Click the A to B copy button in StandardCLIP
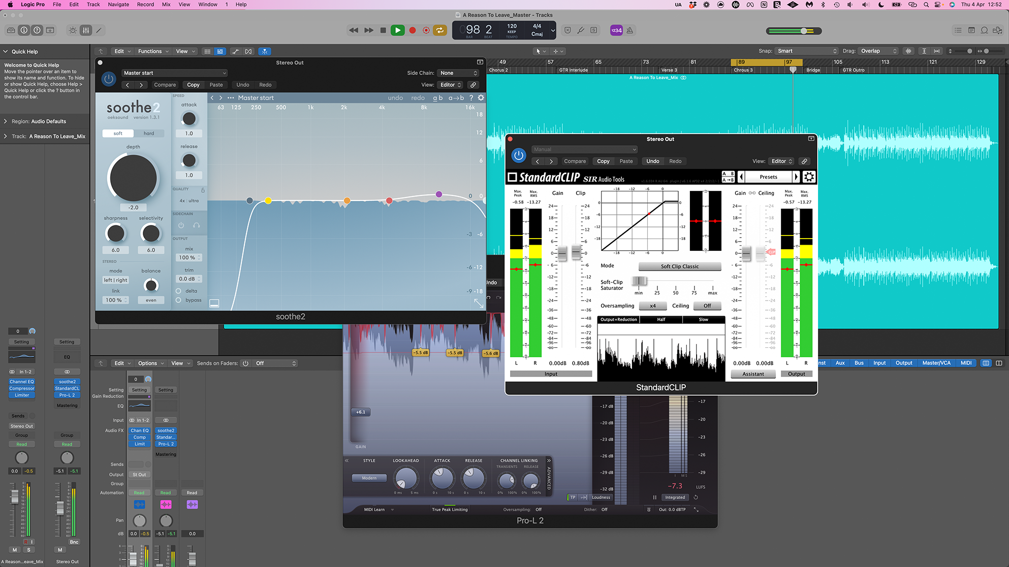The width and height of the screenshot is (1009, 567). (728, 180)
